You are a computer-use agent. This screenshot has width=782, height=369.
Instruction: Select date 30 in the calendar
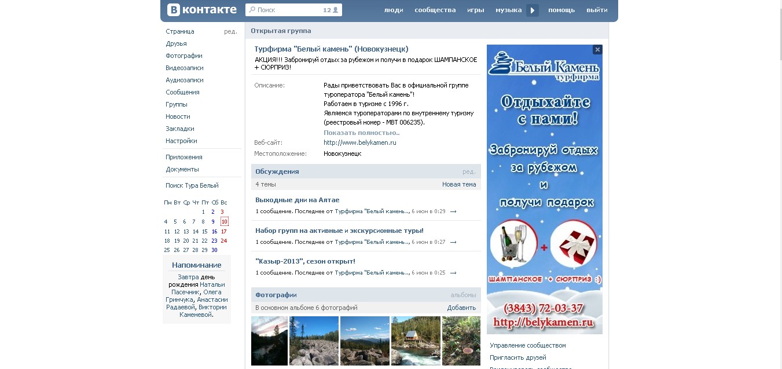[214, 250]
